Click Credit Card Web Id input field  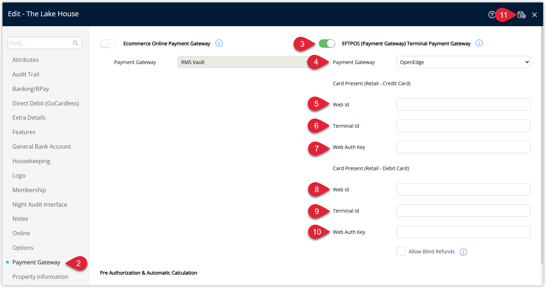pyautogui.click(x=463, y=104)
